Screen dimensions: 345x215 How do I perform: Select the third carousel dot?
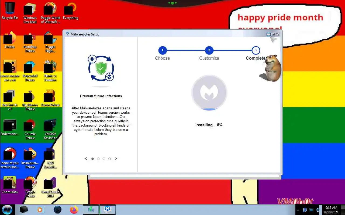104,159
